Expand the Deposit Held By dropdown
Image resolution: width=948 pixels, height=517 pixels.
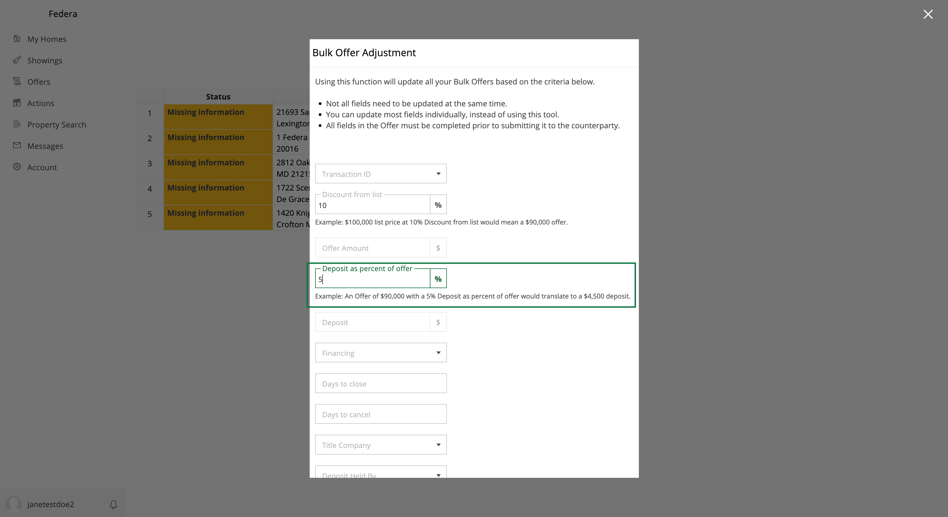[381, 472]
